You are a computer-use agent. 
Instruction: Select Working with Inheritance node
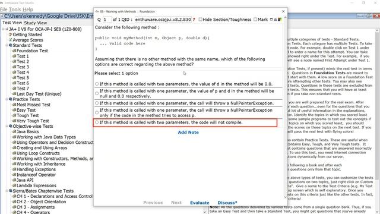[41, 164]
